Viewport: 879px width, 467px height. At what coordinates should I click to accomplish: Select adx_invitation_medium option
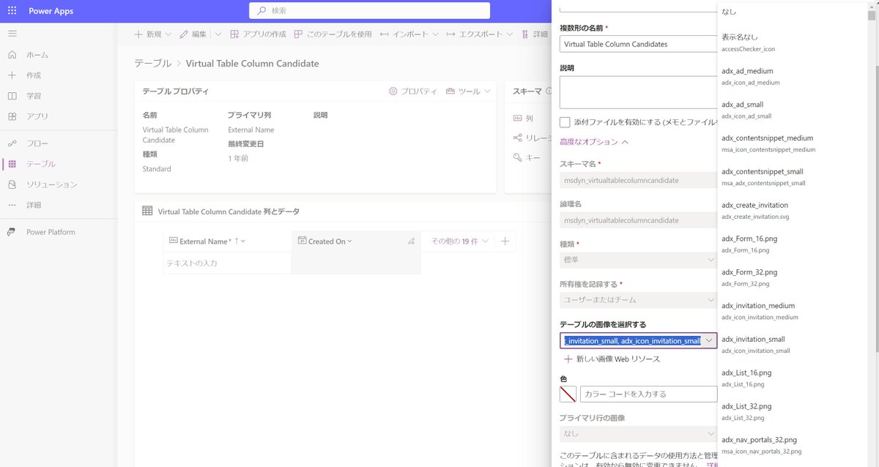point(793,311)
